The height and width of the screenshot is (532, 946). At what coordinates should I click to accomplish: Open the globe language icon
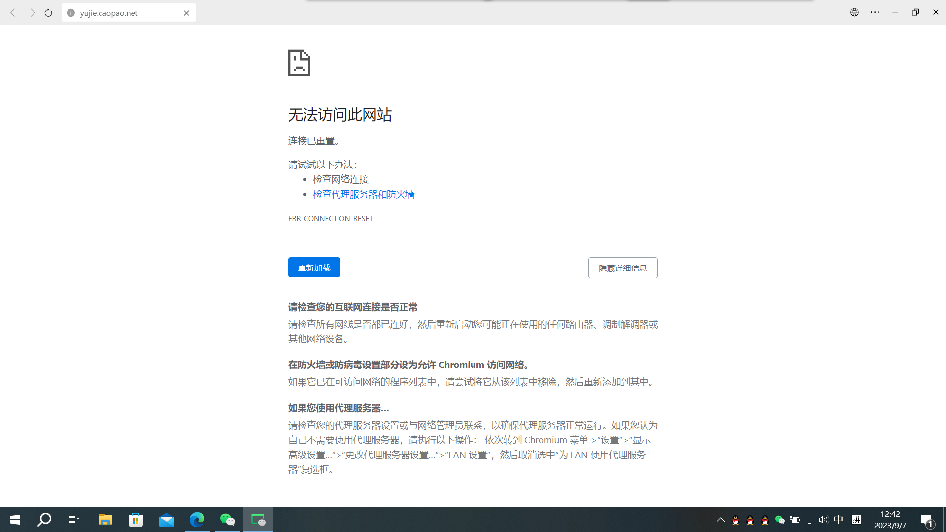pos(854,12)
